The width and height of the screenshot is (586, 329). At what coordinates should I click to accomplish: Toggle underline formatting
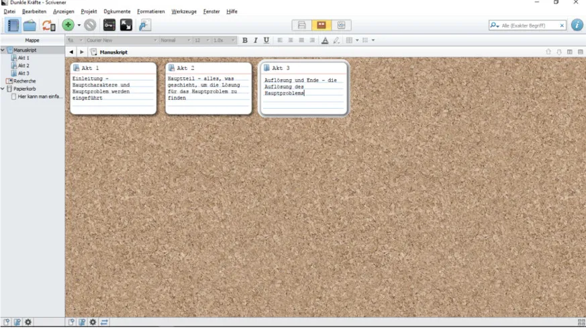point(266,40)
